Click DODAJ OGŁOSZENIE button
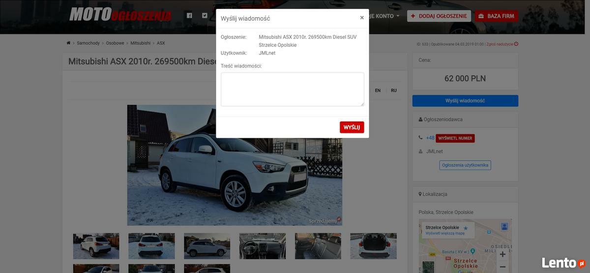 (x=439, y=16)
